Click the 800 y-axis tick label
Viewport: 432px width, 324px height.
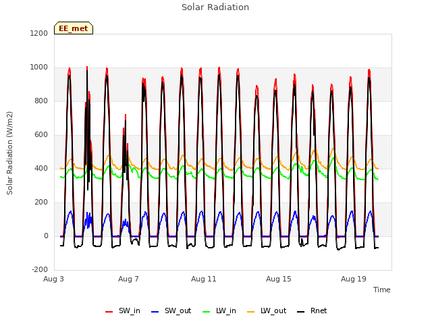(41, 101)
